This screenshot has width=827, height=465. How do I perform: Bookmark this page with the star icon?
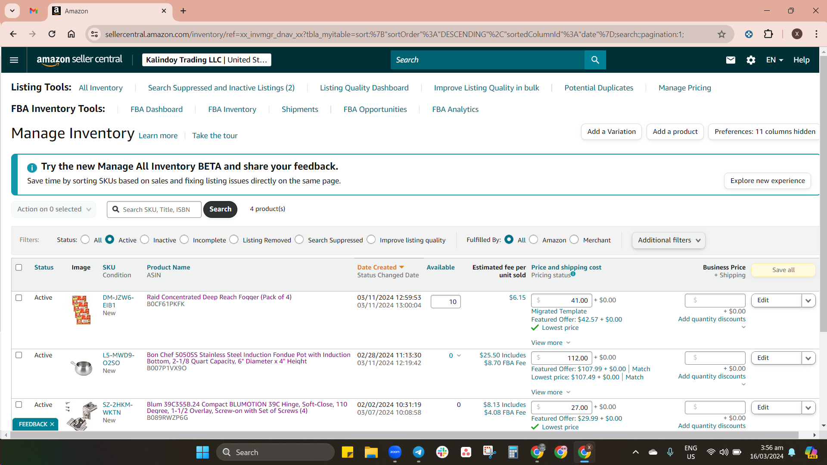pos(722,34)
